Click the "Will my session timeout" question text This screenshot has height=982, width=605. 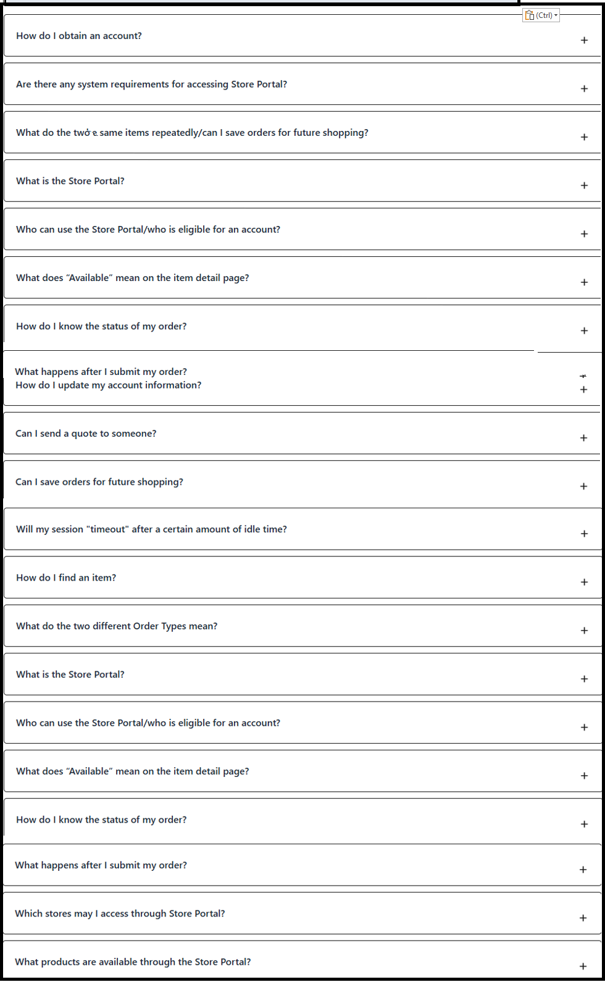(x=151, y=529)
